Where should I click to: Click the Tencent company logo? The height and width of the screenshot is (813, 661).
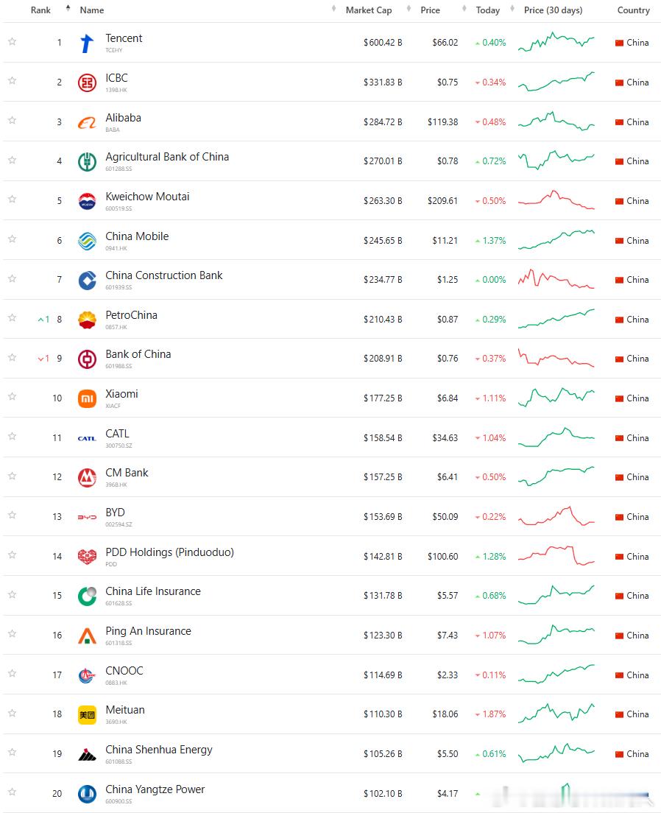click(x=87, y=43)
